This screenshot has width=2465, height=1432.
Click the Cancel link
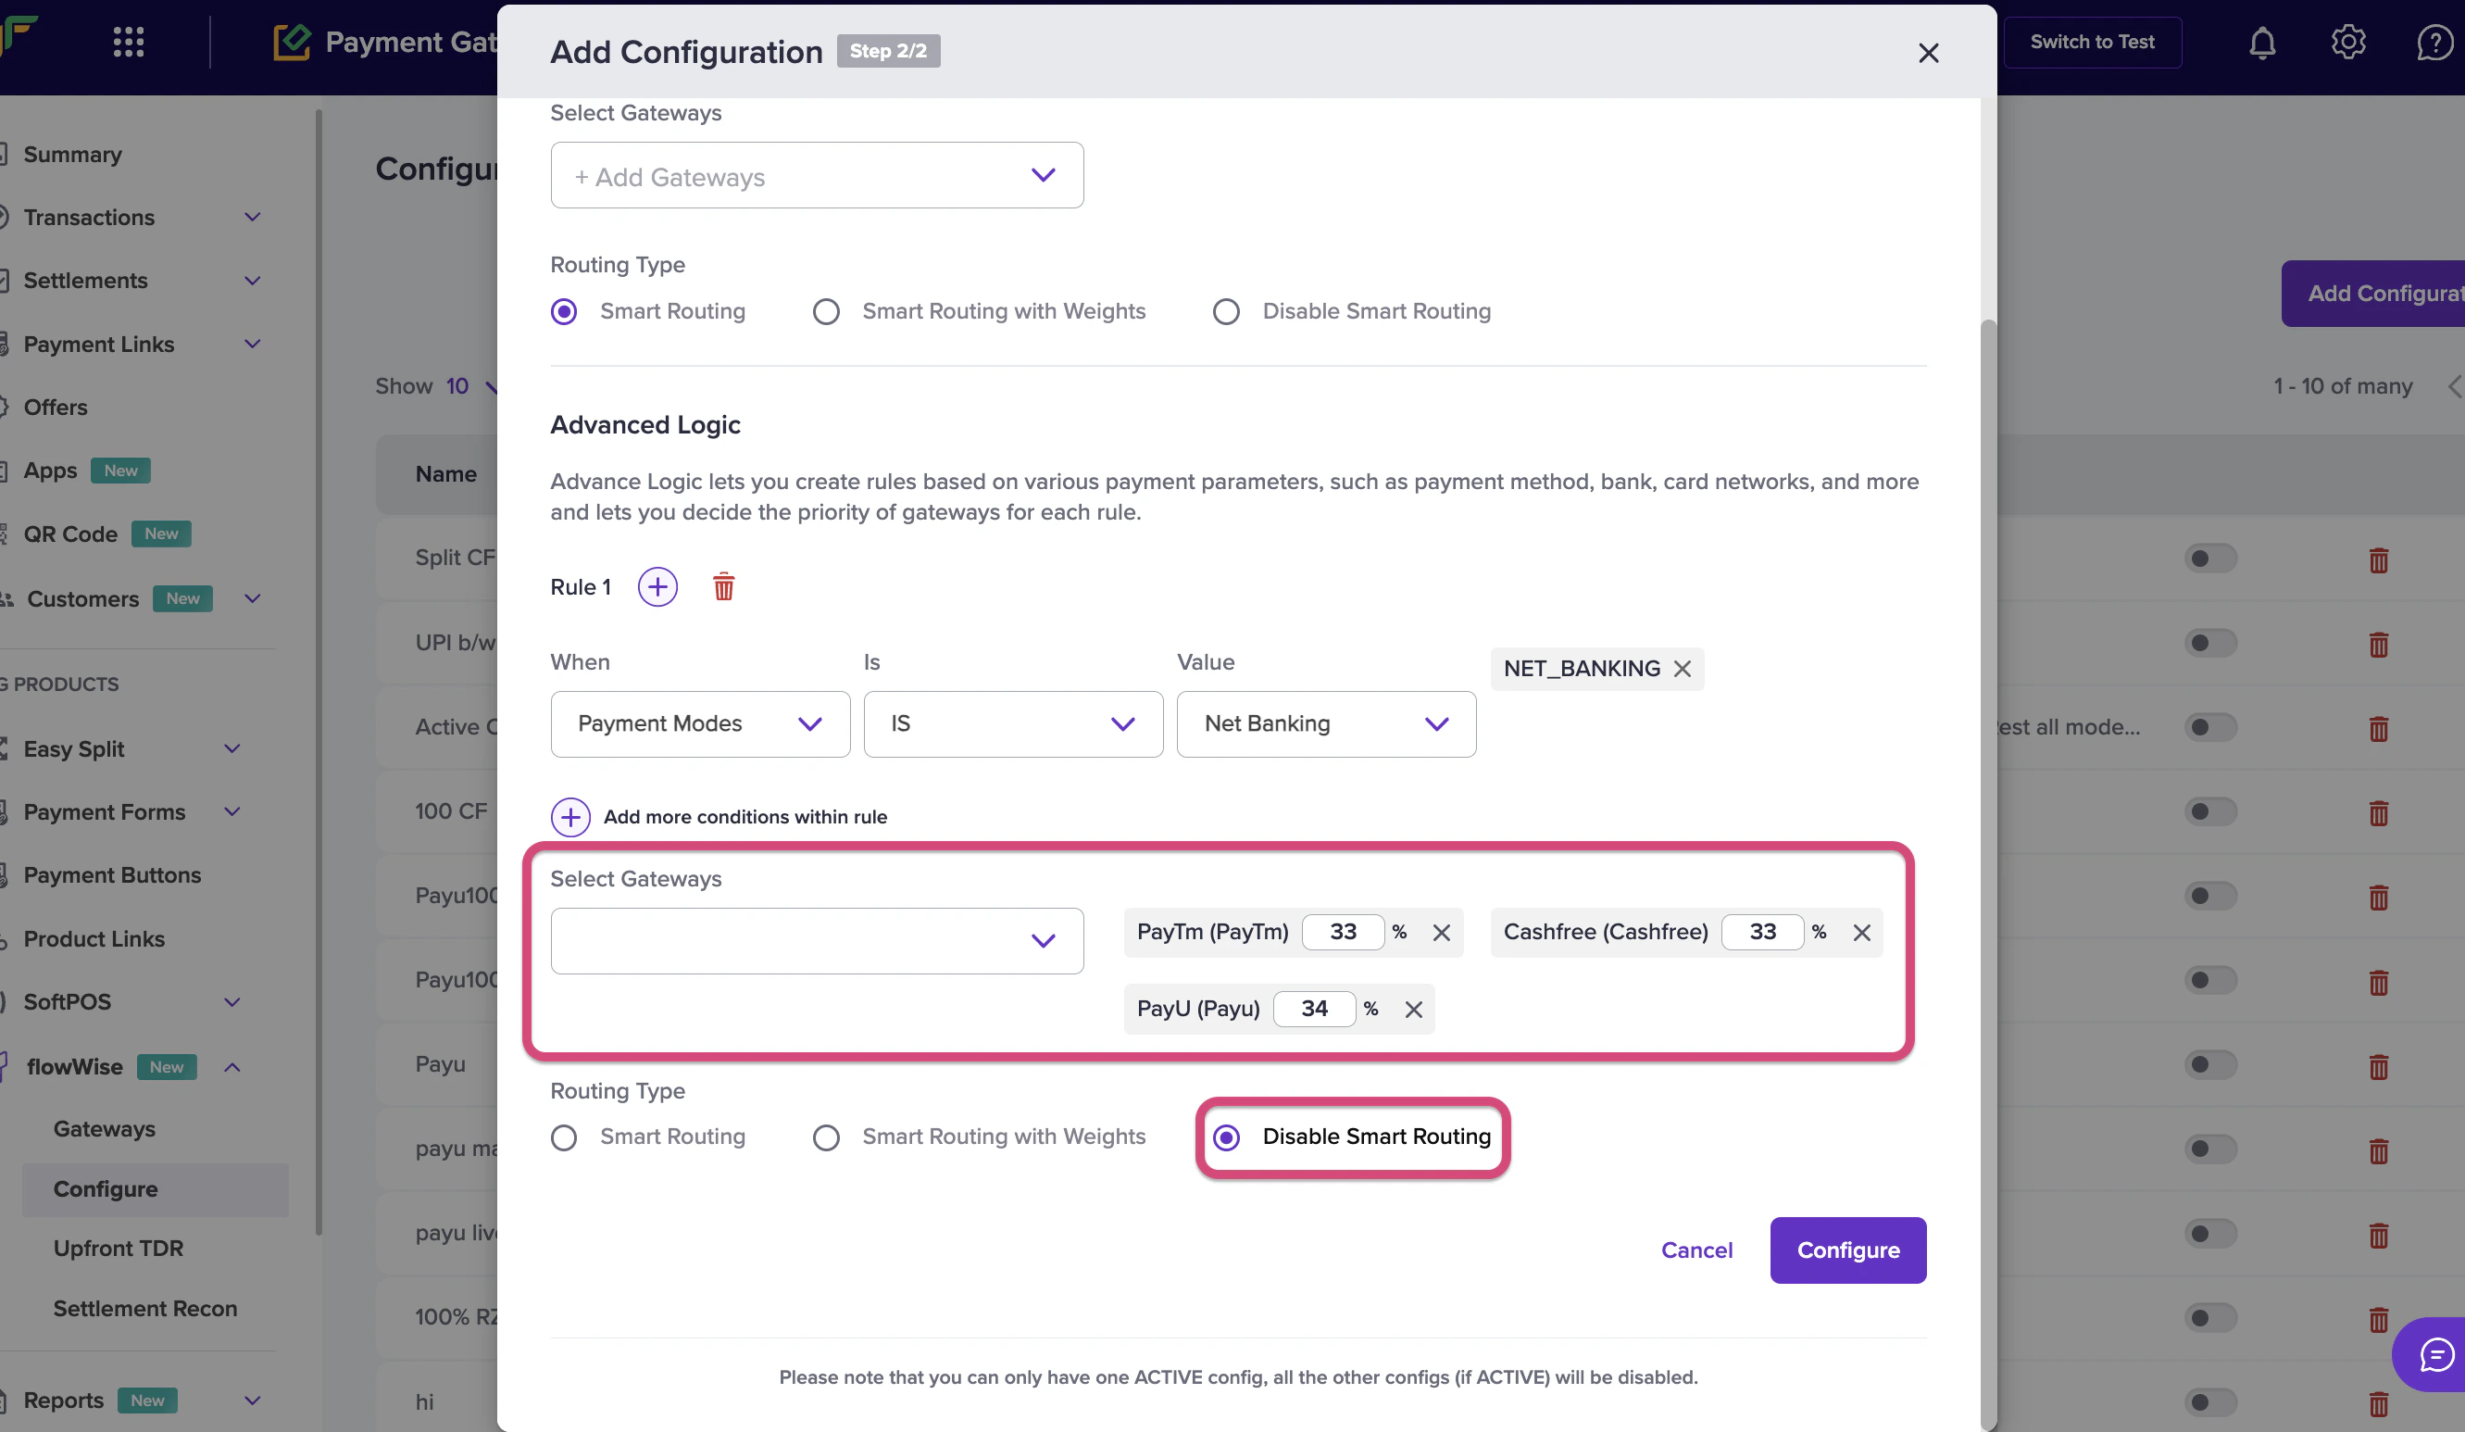(1696, 1250)
